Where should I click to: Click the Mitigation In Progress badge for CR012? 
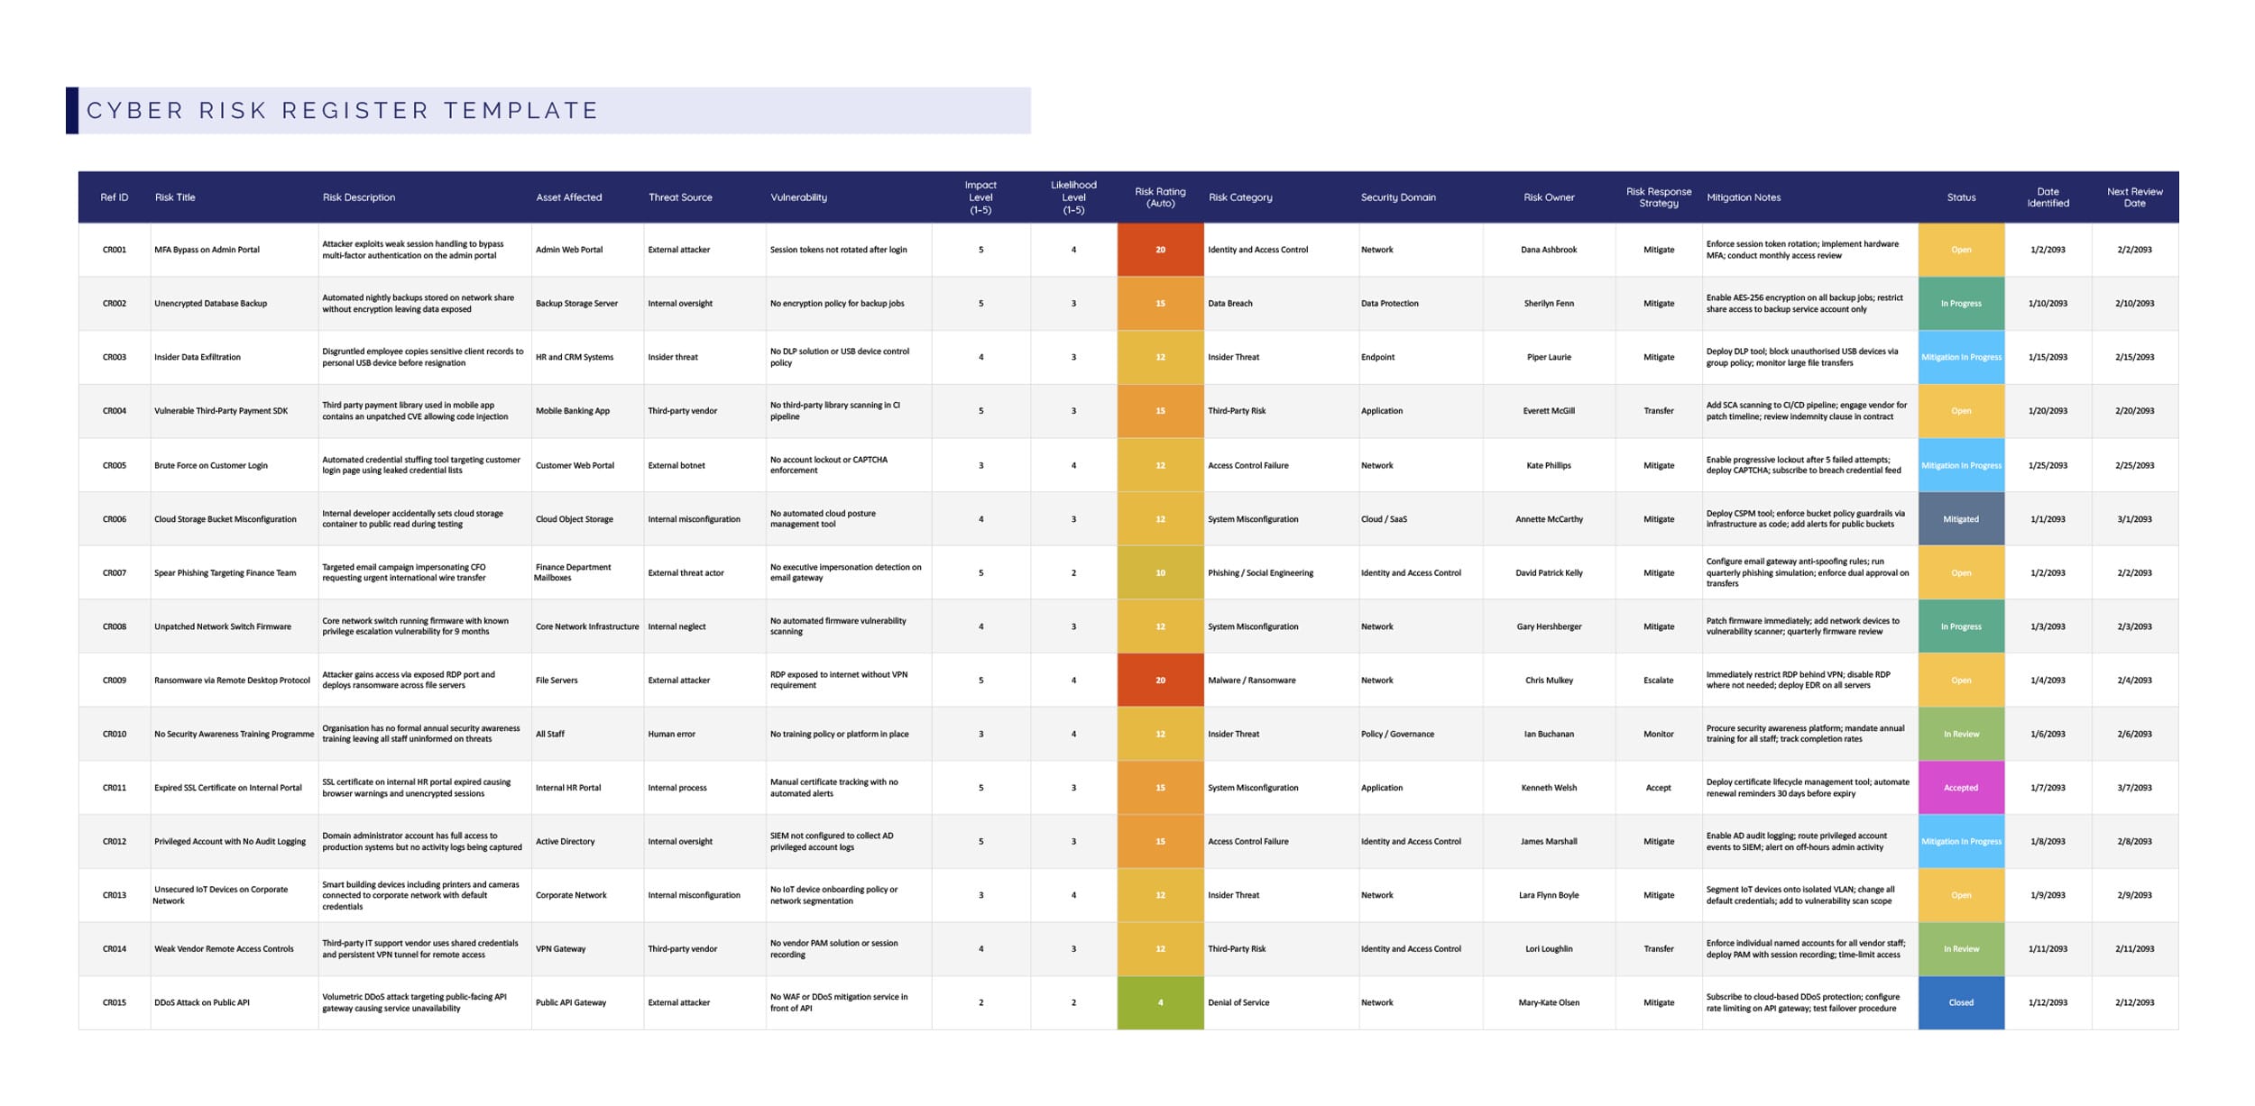(1960, 841)
